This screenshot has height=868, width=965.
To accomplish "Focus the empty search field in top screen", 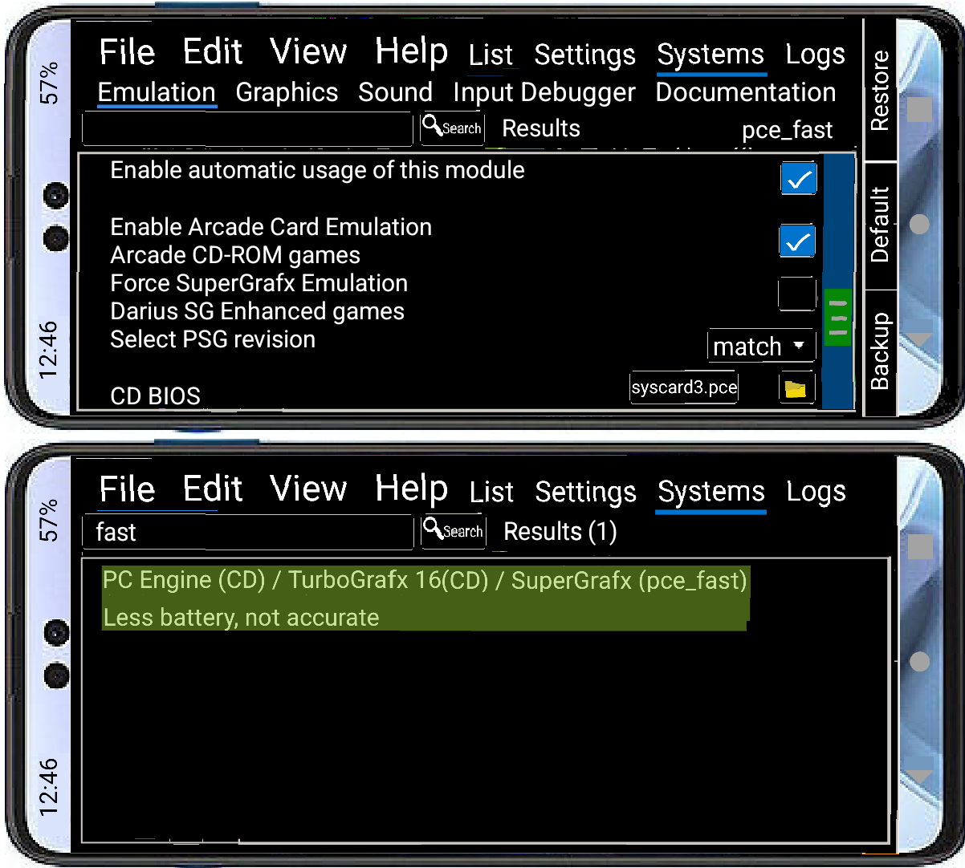I will click(x=247, y=128).
